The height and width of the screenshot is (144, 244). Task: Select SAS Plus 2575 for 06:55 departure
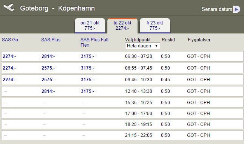click(48, 68)
